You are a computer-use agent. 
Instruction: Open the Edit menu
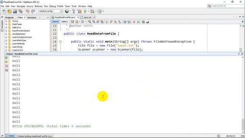point(8,6)
